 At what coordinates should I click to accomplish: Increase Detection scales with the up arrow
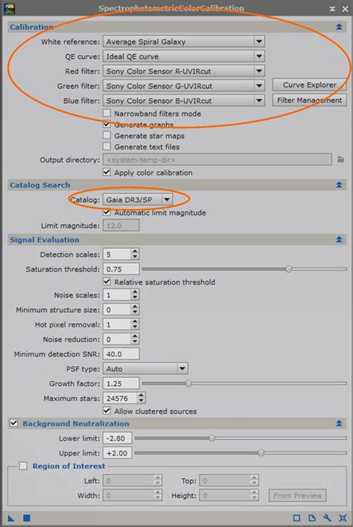[x=135, y=251]
